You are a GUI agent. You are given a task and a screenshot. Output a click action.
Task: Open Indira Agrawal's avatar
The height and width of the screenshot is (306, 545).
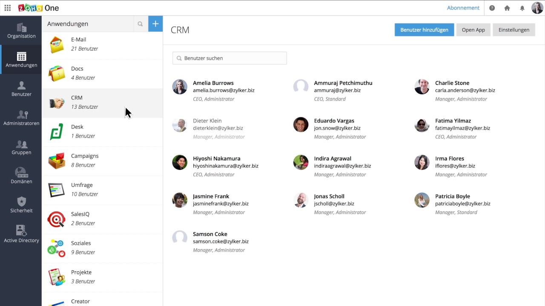(301, 162)
